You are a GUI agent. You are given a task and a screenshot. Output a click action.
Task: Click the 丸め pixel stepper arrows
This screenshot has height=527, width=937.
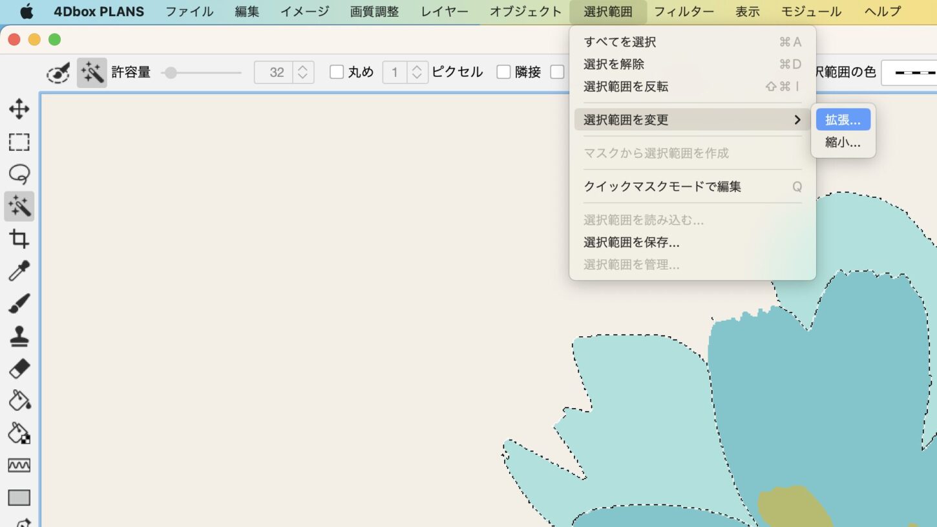point(417,72)
